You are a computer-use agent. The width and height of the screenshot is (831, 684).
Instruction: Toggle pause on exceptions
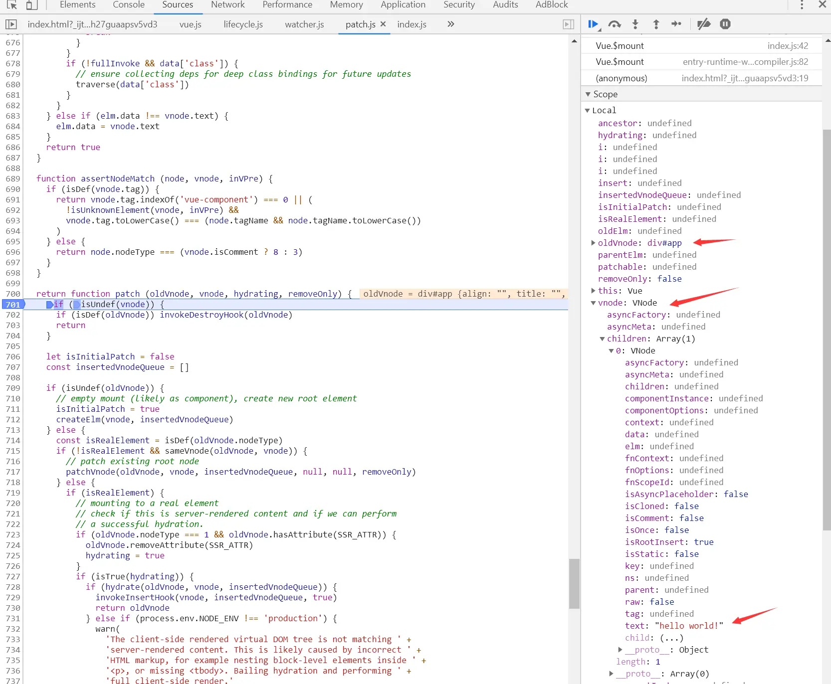pyautogui.click(x=725, y=24)
